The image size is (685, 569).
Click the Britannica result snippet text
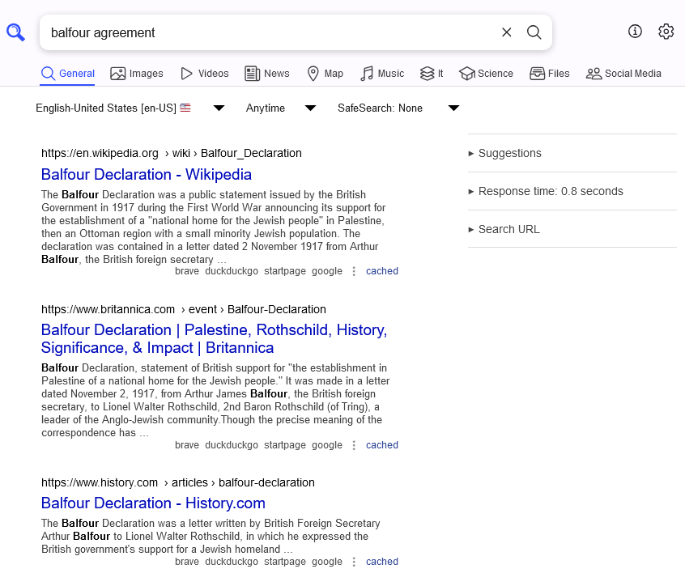[x=215, y=401]
